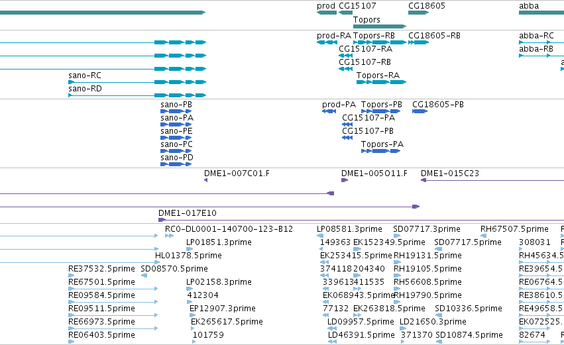564x345 pixels.
Task: Click EST RE37532.5prime
Action: (71, 276)
